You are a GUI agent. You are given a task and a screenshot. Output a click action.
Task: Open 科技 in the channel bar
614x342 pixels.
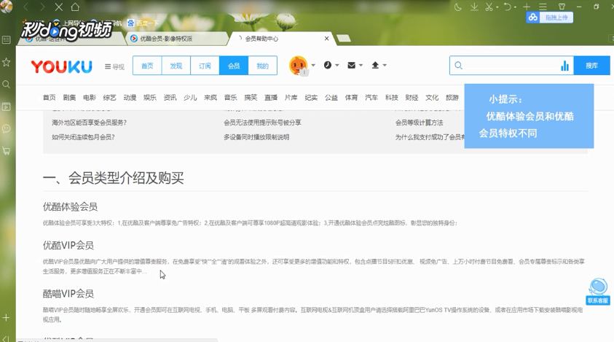(x=392, y=97)
